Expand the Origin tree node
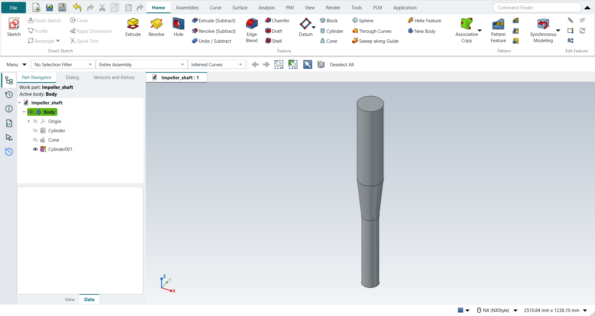The width and height of the screenshot is (595, 316). 29,121
